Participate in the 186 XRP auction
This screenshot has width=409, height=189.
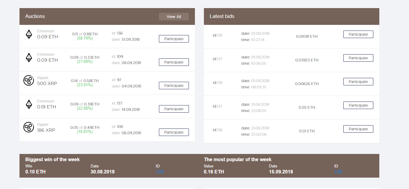[x=174, y=132]
